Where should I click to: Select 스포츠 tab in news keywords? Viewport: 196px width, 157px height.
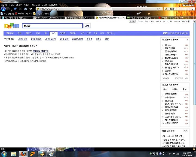point(175,89)
